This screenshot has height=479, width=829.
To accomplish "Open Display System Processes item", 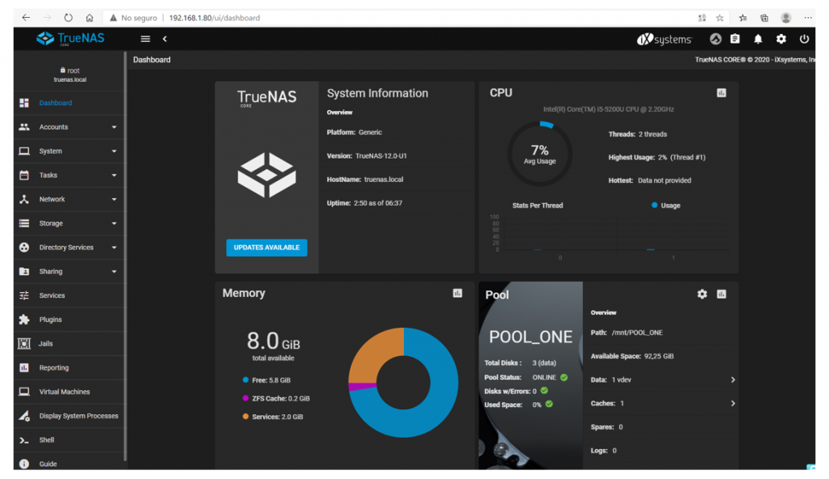I will 69,416.
